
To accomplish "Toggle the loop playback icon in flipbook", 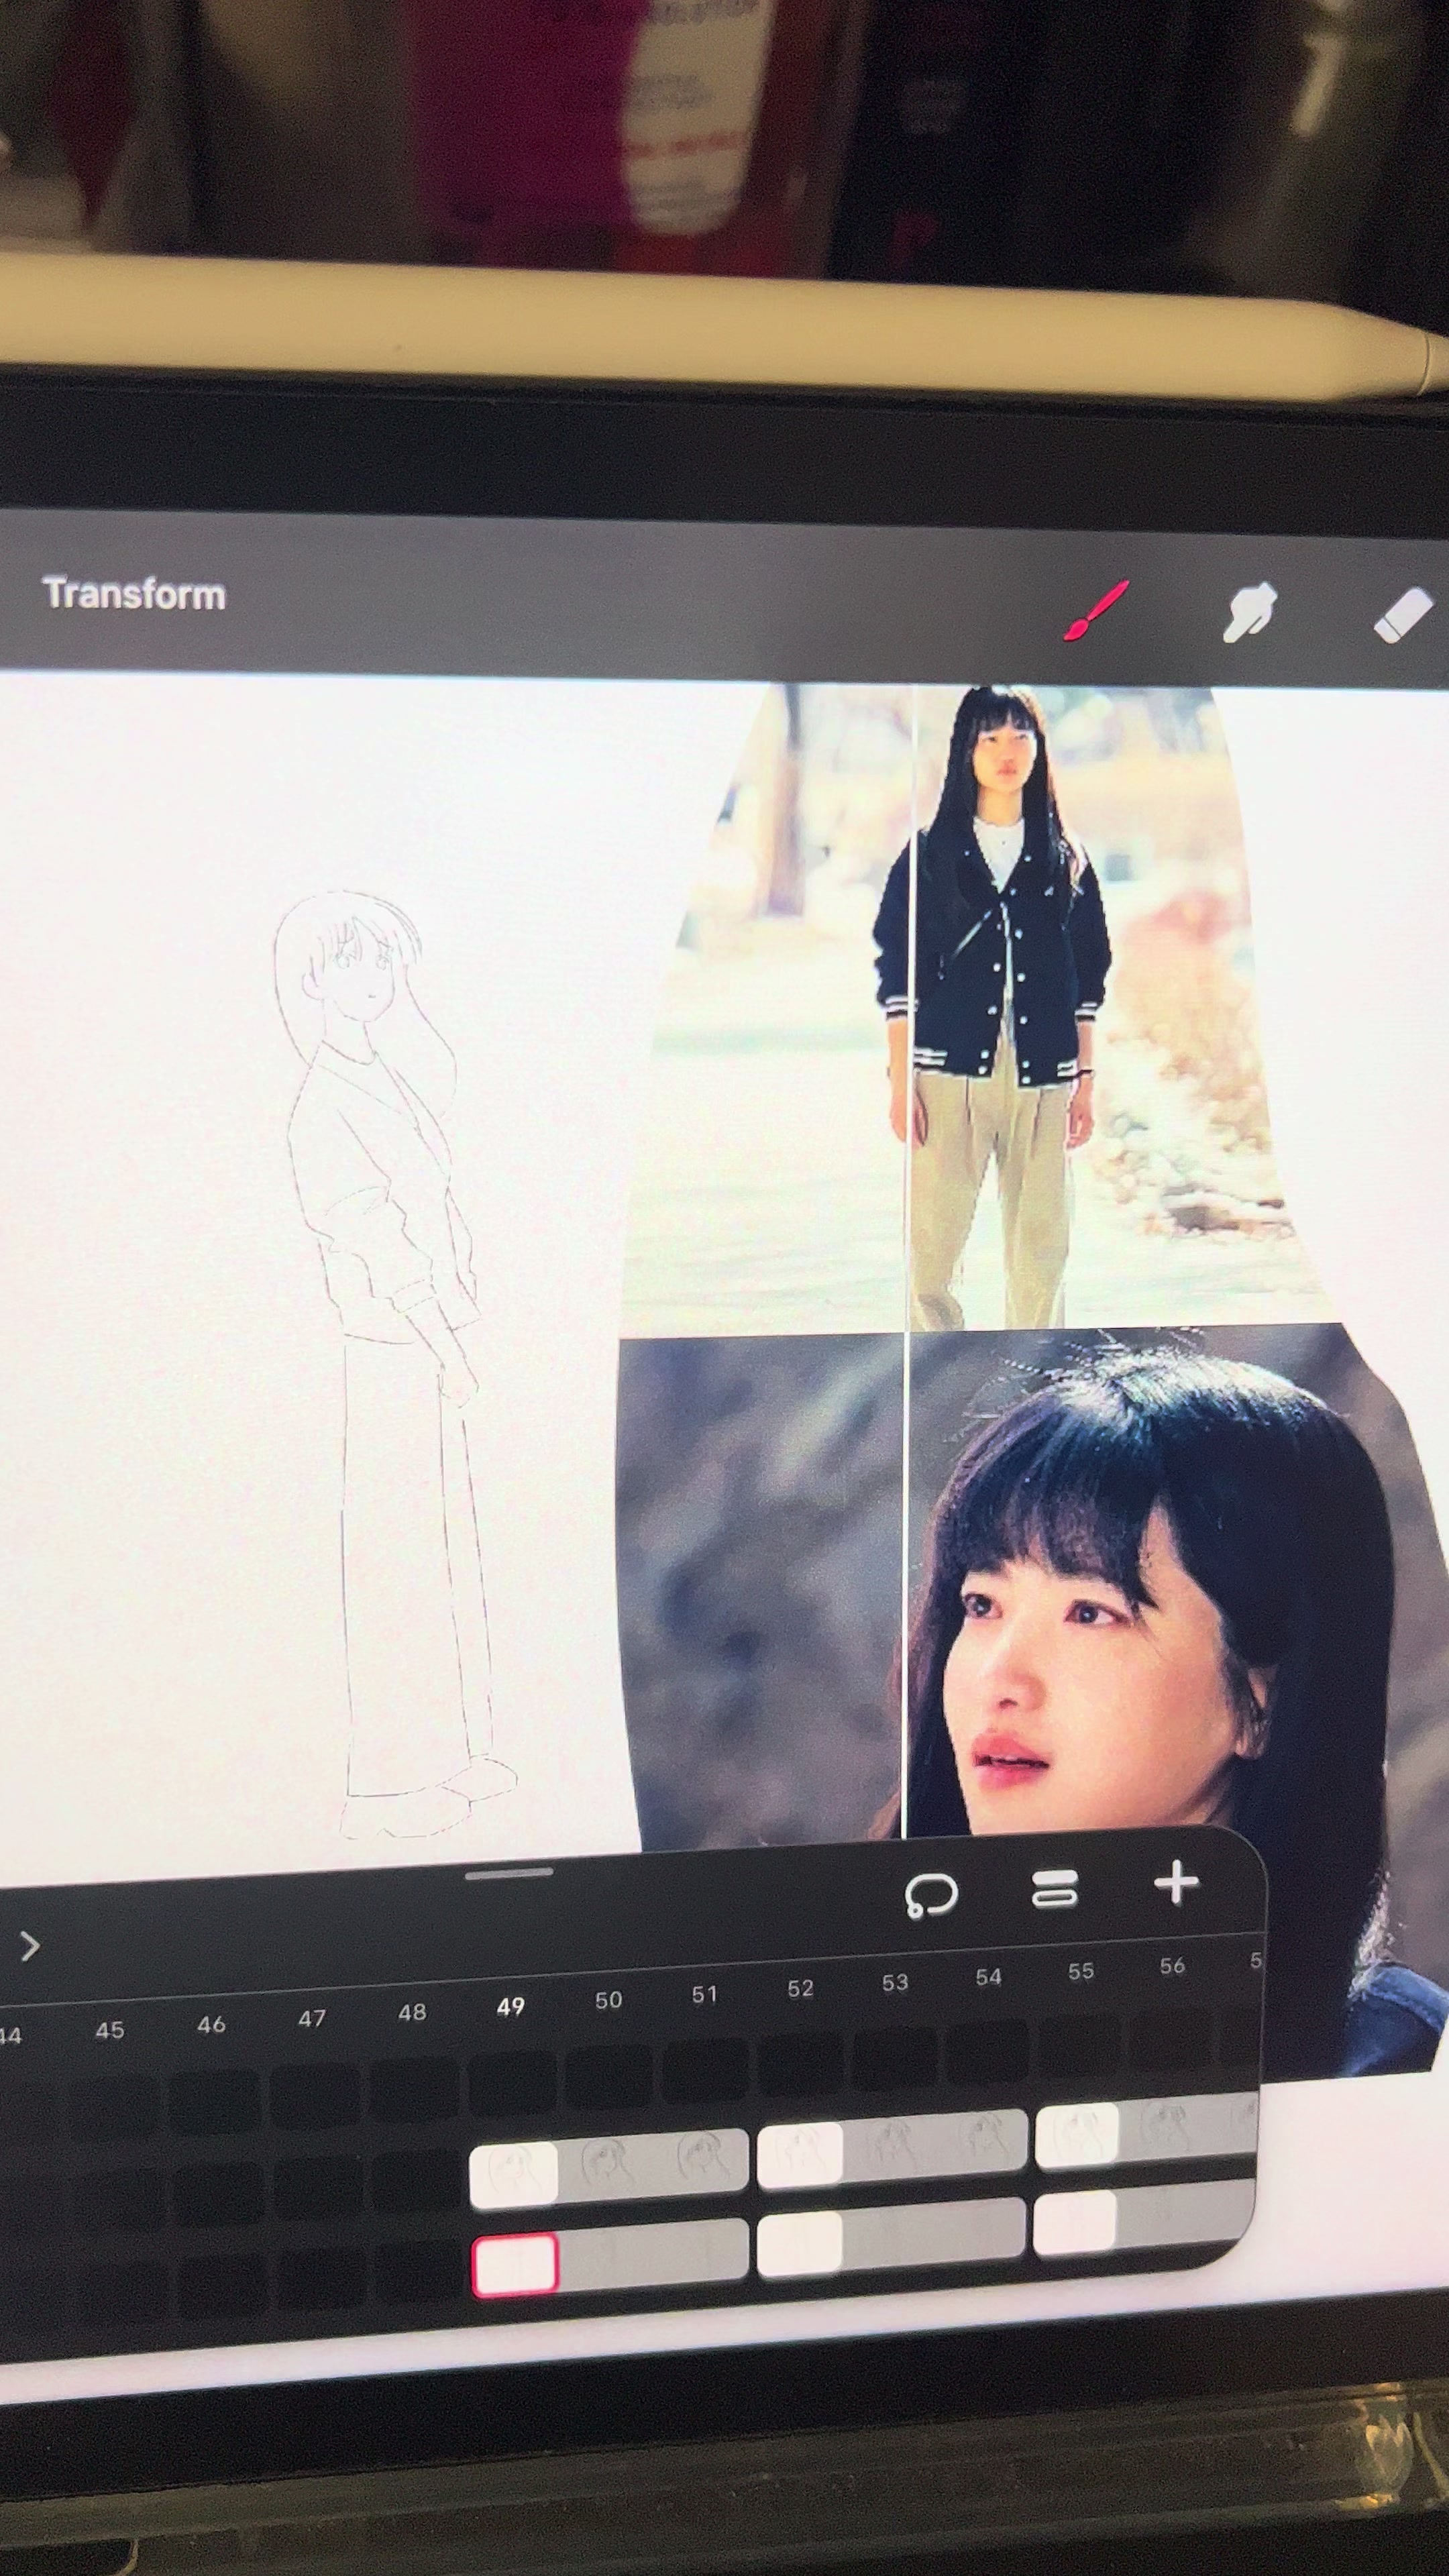I will tap(930, 1896).
